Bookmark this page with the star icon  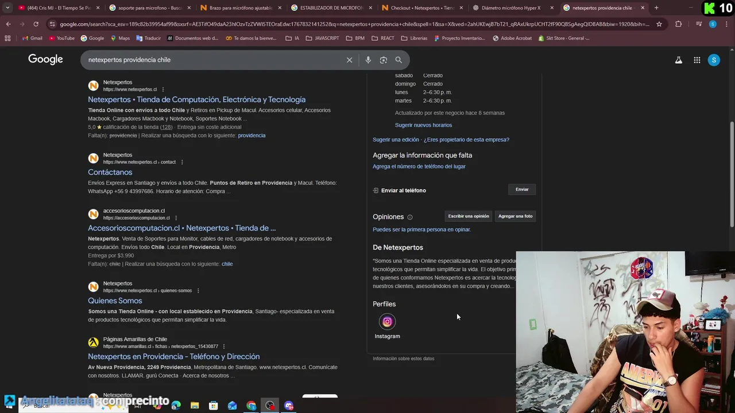659,24
